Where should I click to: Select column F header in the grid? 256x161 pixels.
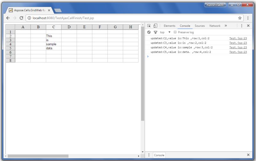pos(100,27)
